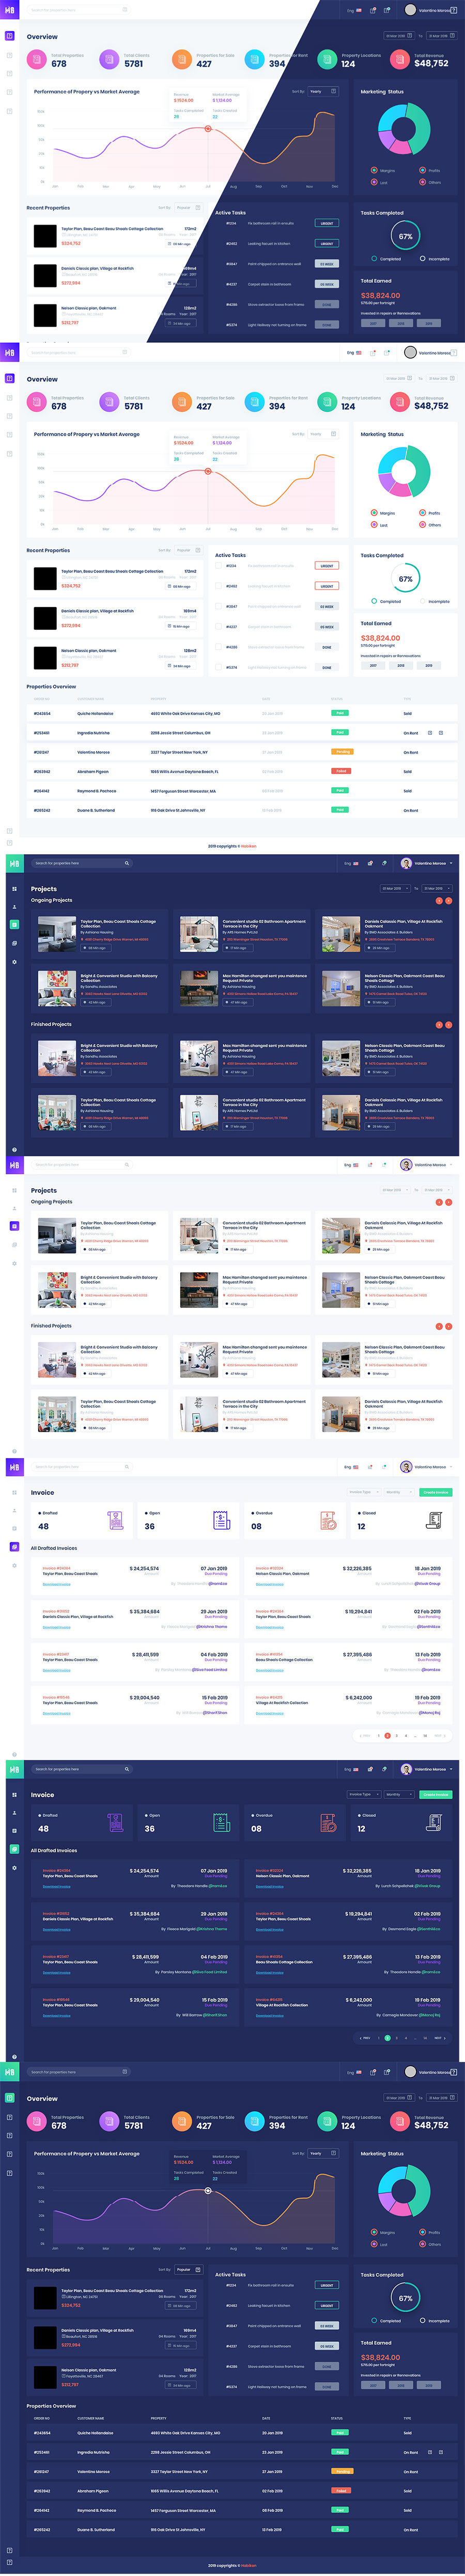This screenshot has height=2576, width=465.
Task: Select the Margins marker in light dashboard Marketing Status
Action: coord(374,513)
